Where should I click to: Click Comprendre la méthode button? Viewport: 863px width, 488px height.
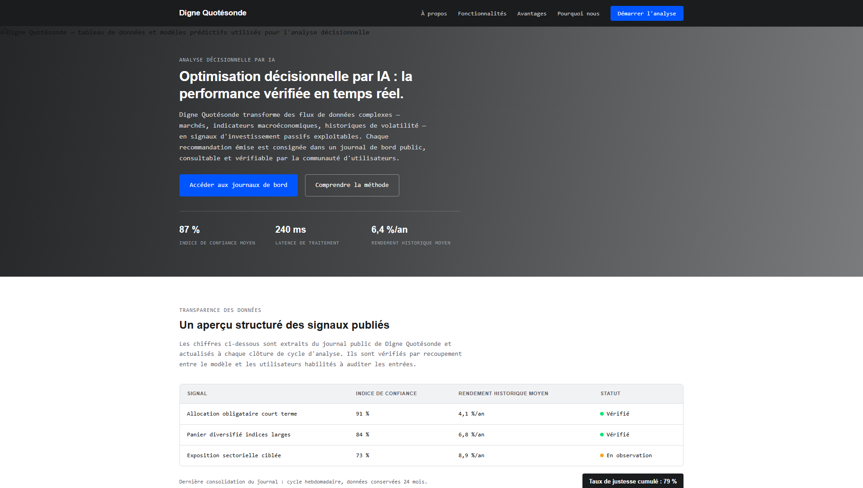352,185
